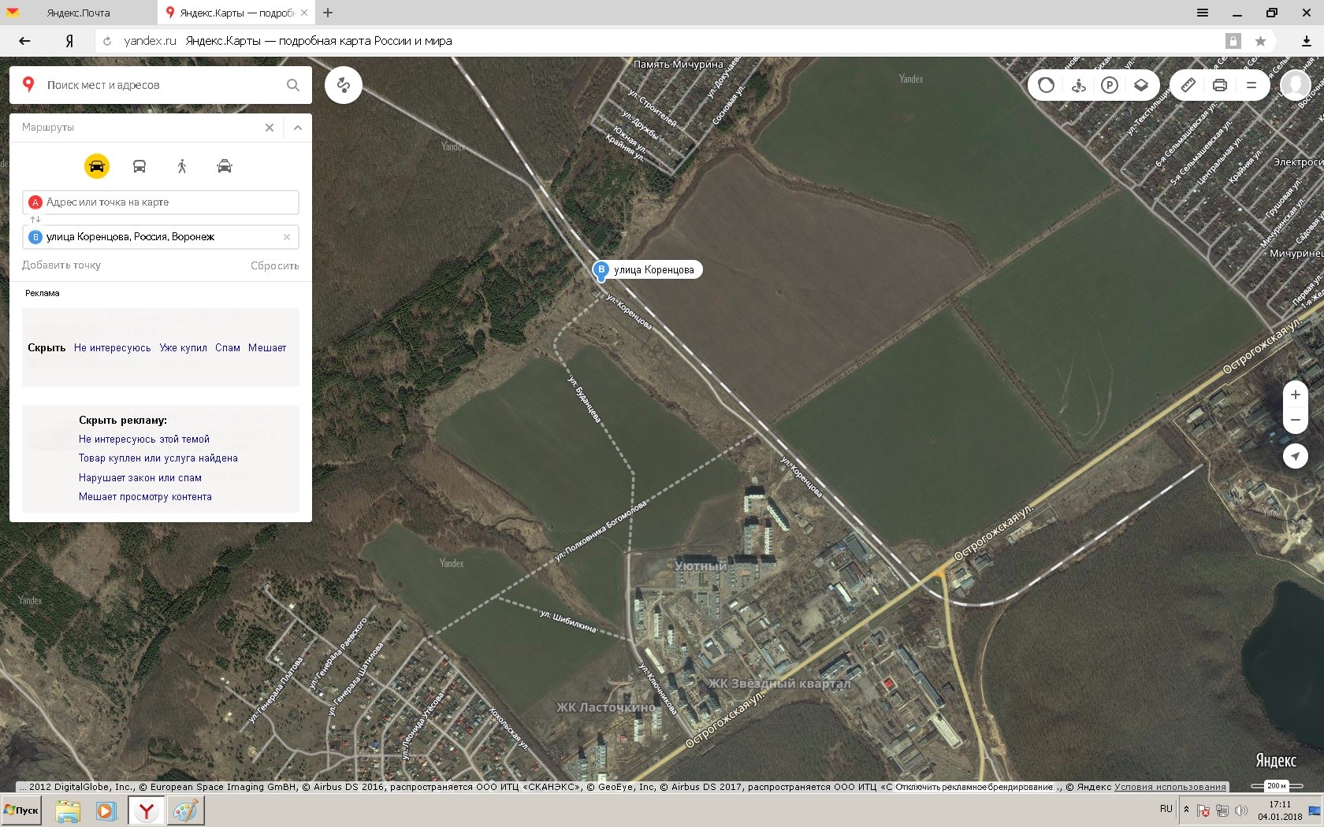This screenshot has height=827, width=1324.
Task: Click the route builder round button
Action: click(x=344, y=85)
